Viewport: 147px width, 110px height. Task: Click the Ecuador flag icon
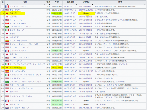click(x=7, y=41)
